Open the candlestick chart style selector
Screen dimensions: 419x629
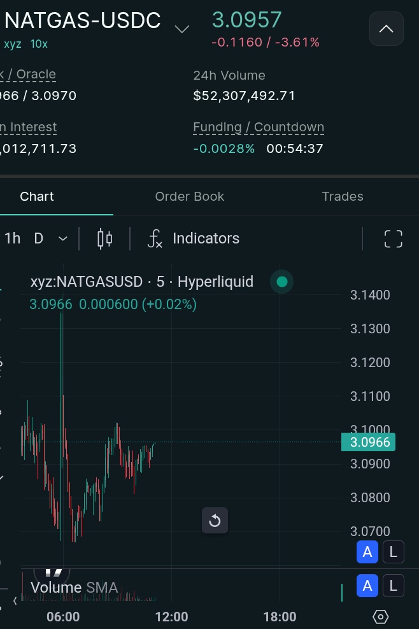pyautogui.click(x=104, y=239)
